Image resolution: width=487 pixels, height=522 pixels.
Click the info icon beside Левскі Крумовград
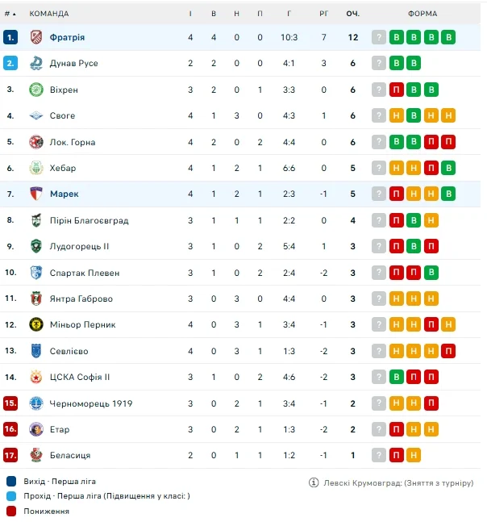[x=314, y=483]
